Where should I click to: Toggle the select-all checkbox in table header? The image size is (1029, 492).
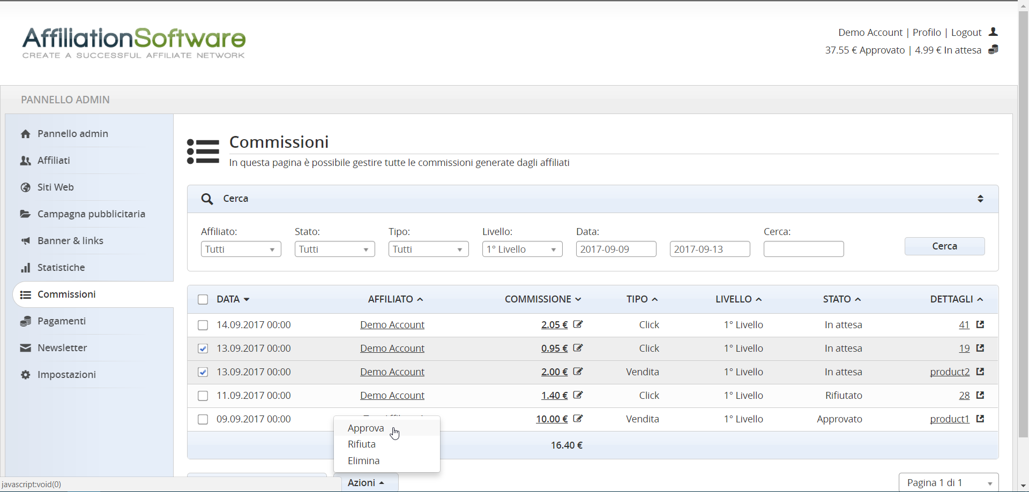point(203,299)
